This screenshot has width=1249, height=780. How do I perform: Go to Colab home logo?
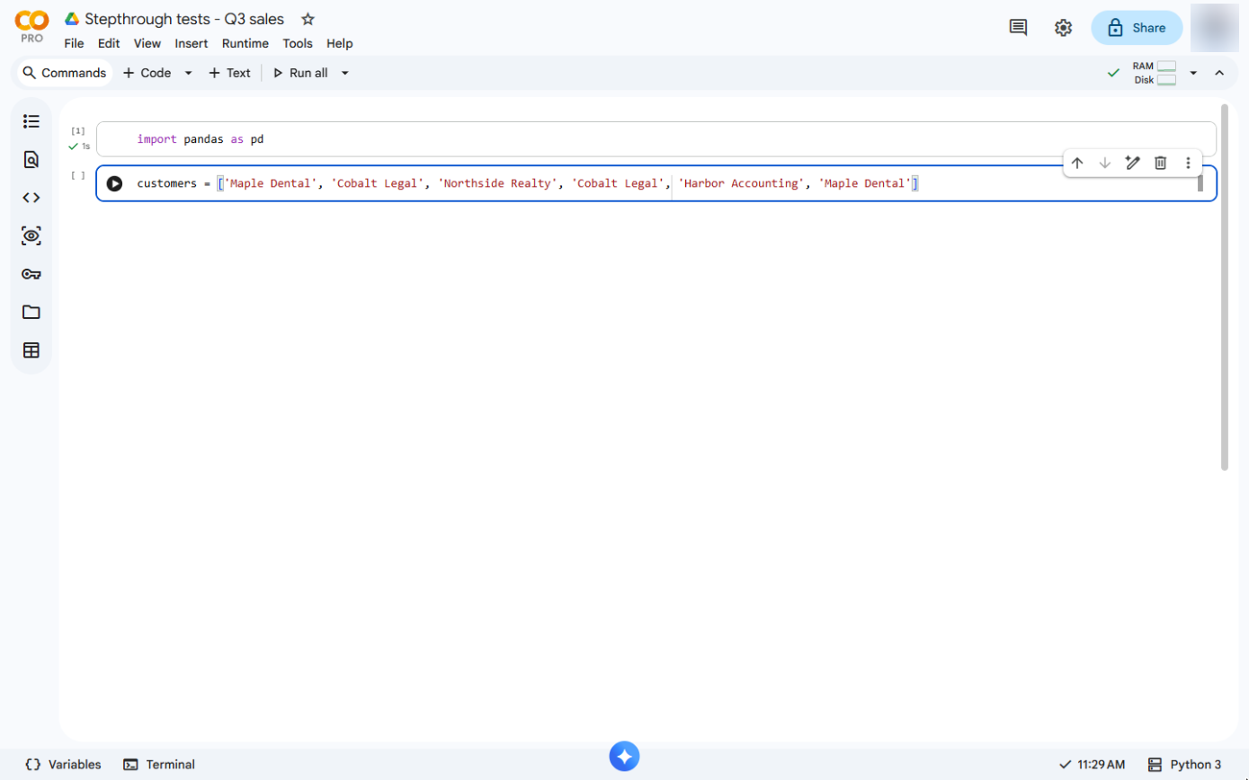point(31,26)
